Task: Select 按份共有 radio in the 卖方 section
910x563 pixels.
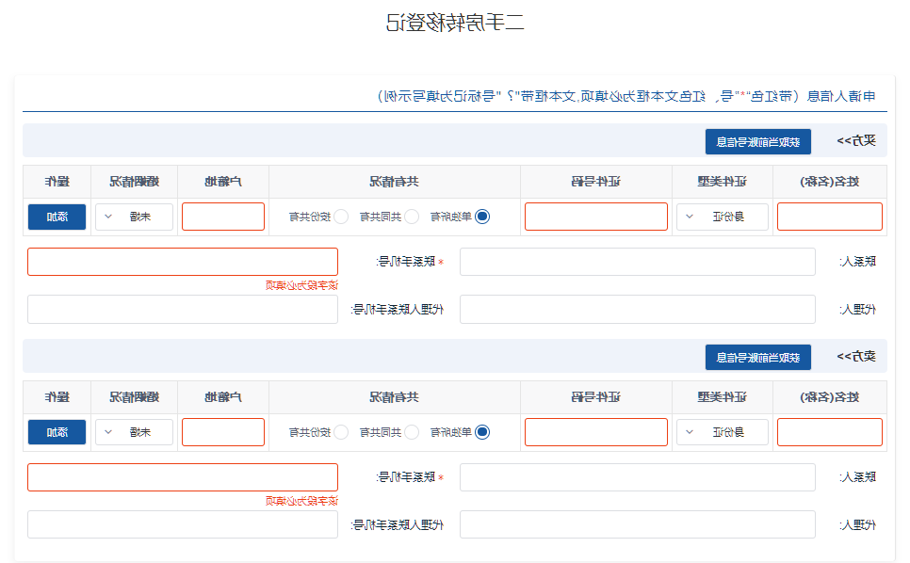Action: click(341, 432)
